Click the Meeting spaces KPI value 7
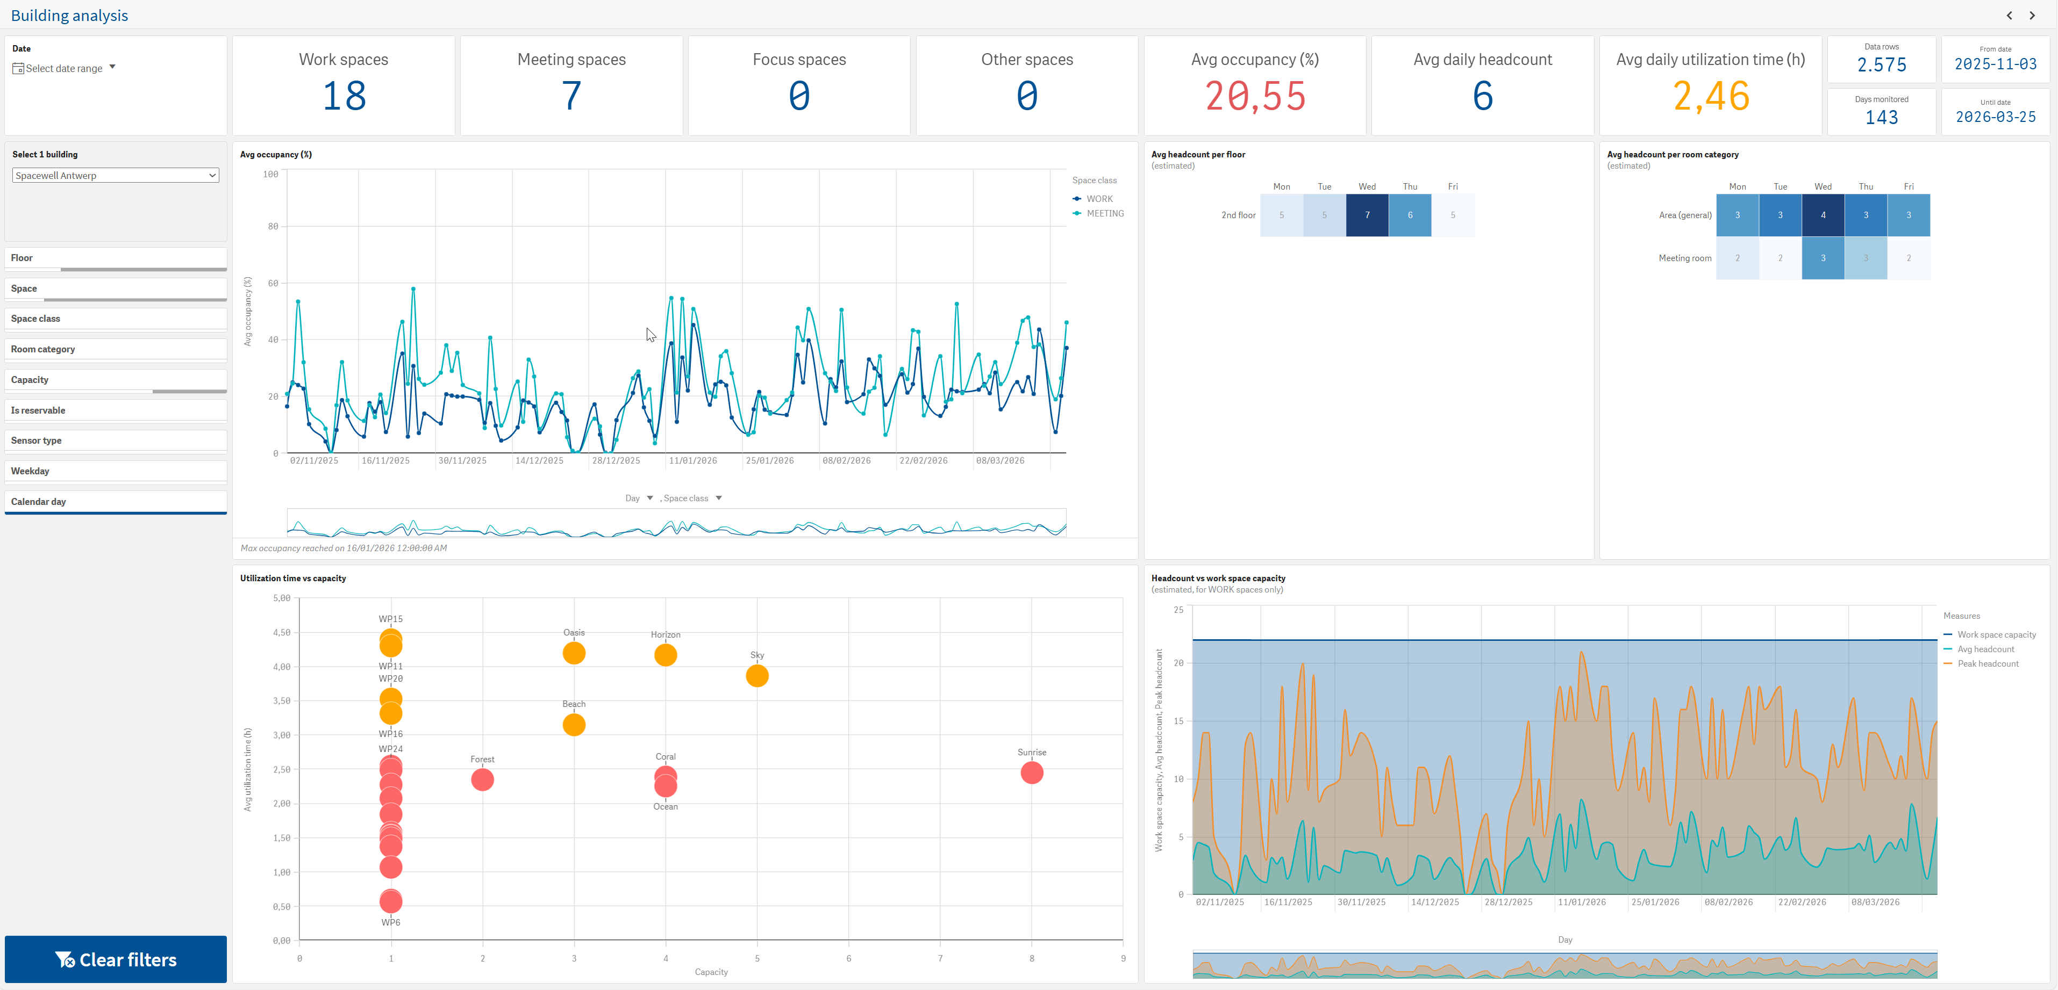This screenshot has height=990, width=2058. click(572, 97)
